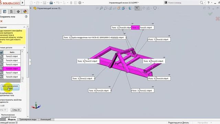The width and height of the screenshot is (220, 124).
Task: Click the Help question mark icon
Action: (x=209, y=2)
